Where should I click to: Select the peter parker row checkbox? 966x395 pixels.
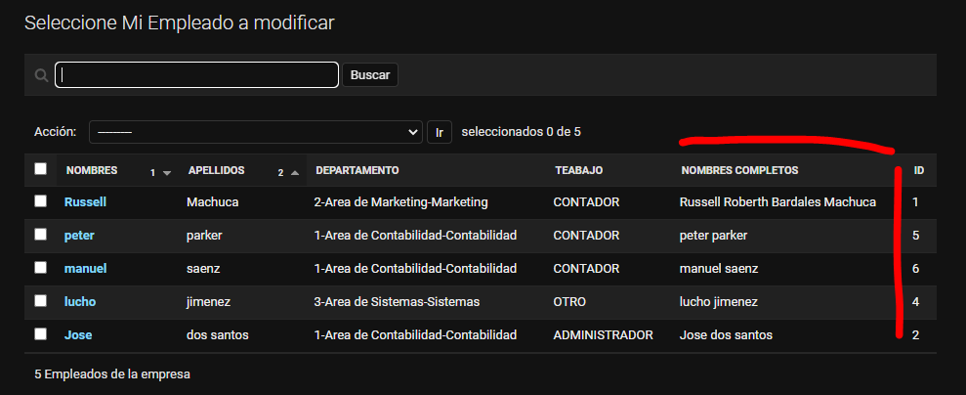click(x=40, y=235)
